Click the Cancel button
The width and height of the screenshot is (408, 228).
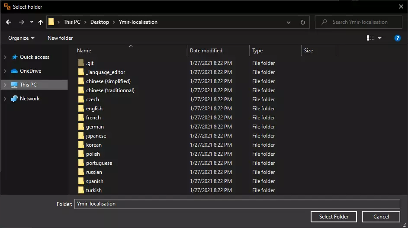[x=381, y=217]
